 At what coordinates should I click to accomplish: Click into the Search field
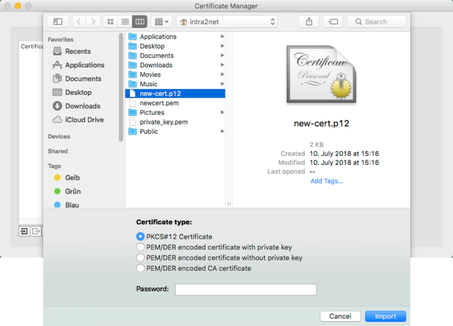click(377, 21)
